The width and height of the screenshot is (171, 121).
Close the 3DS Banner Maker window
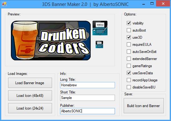[163, 4]
